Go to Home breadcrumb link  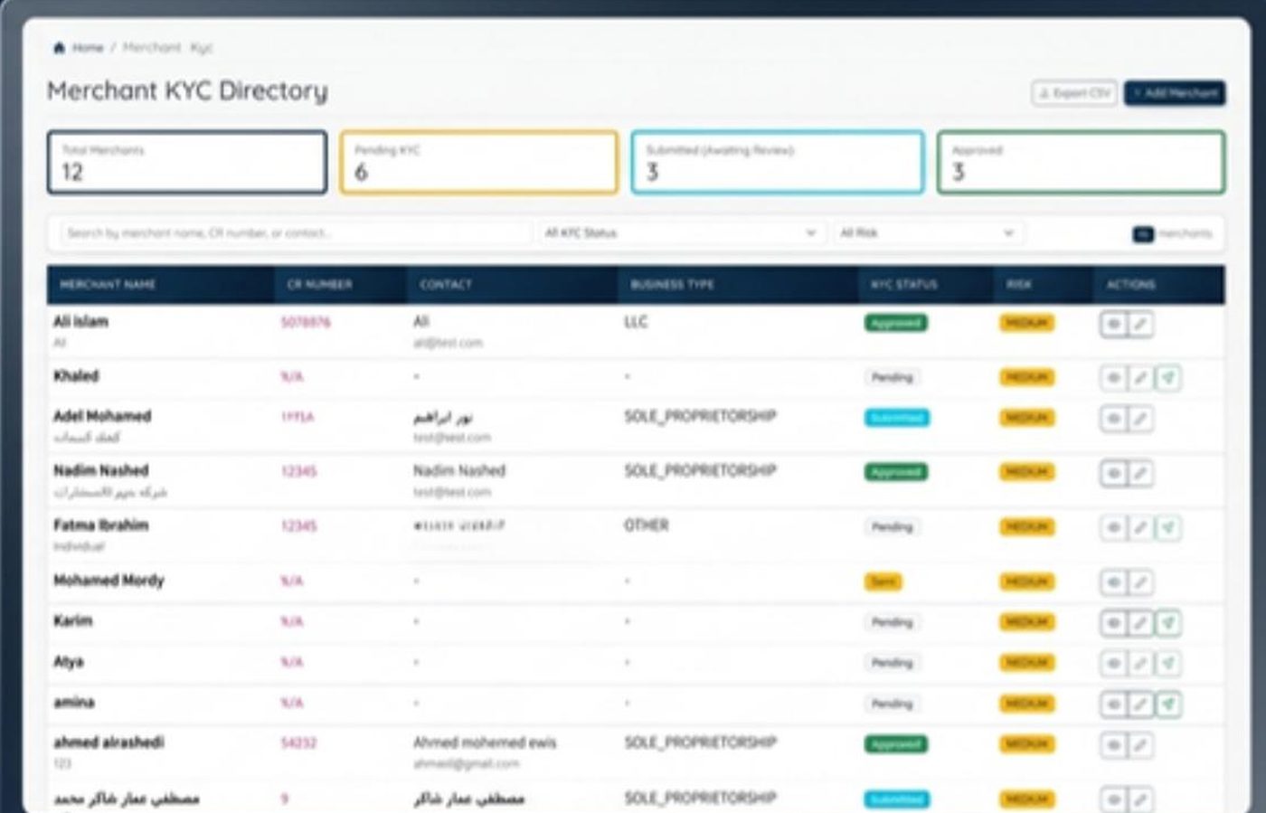(x=88, y=48)
